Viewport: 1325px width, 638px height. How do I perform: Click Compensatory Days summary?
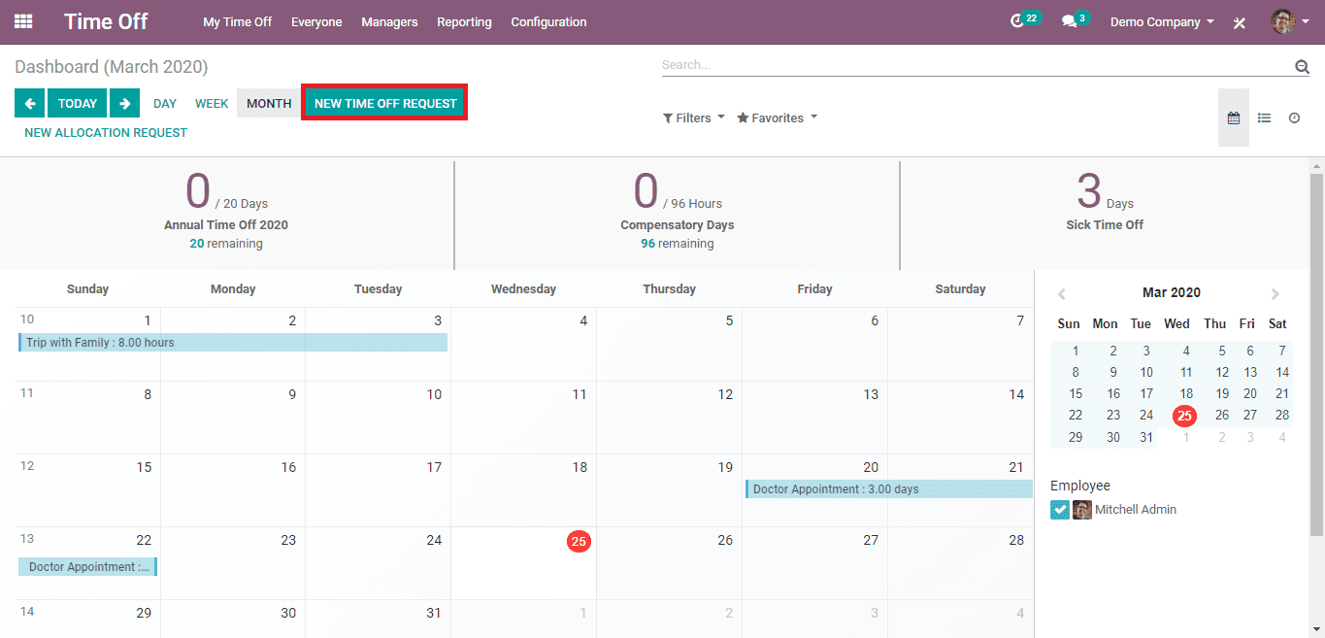pos(677,210)
